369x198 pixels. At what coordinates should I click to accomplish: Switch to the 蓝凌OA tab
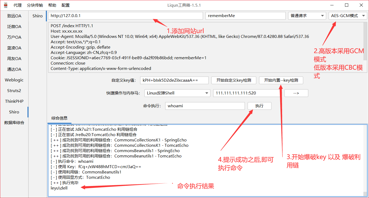(14, 48)
